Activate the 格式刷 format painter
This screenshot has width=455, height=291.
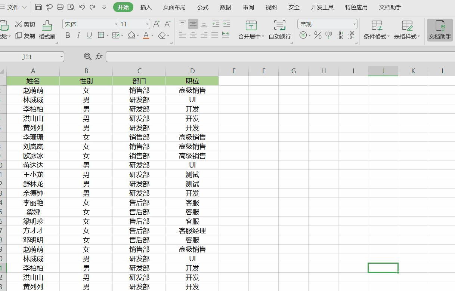(47, 30)
